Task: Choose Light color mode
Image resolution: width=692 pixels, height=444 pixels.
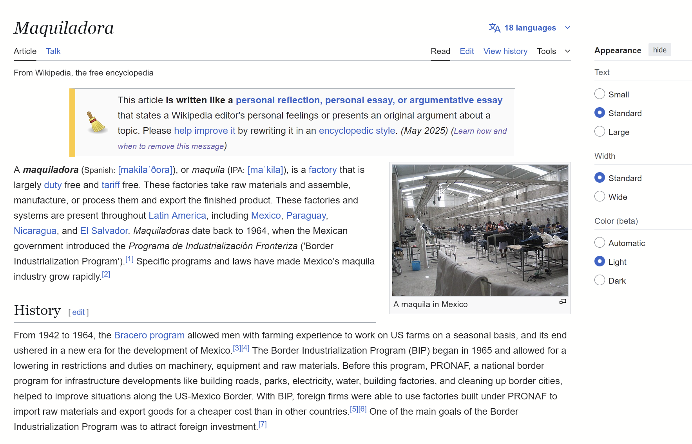Action: (x=600, y=261)
